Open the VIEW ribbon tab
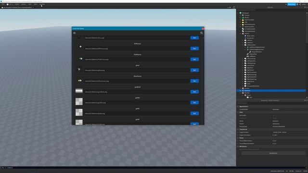This screenshot has height=173, width=308. pos(35,4)
